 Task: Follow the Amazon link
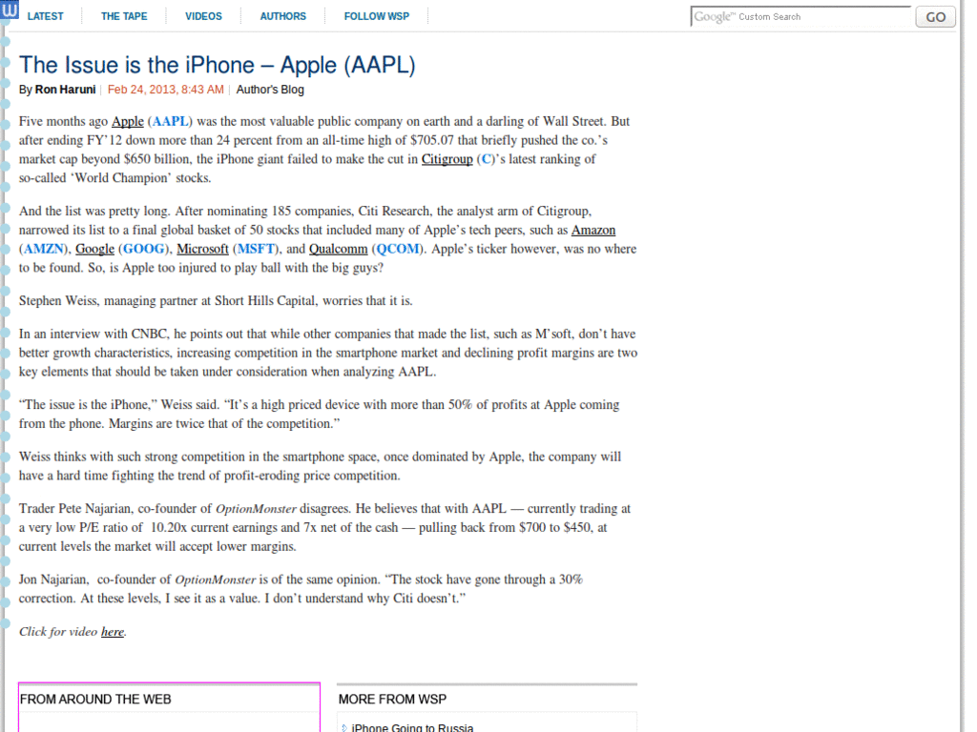coord(593,231)
